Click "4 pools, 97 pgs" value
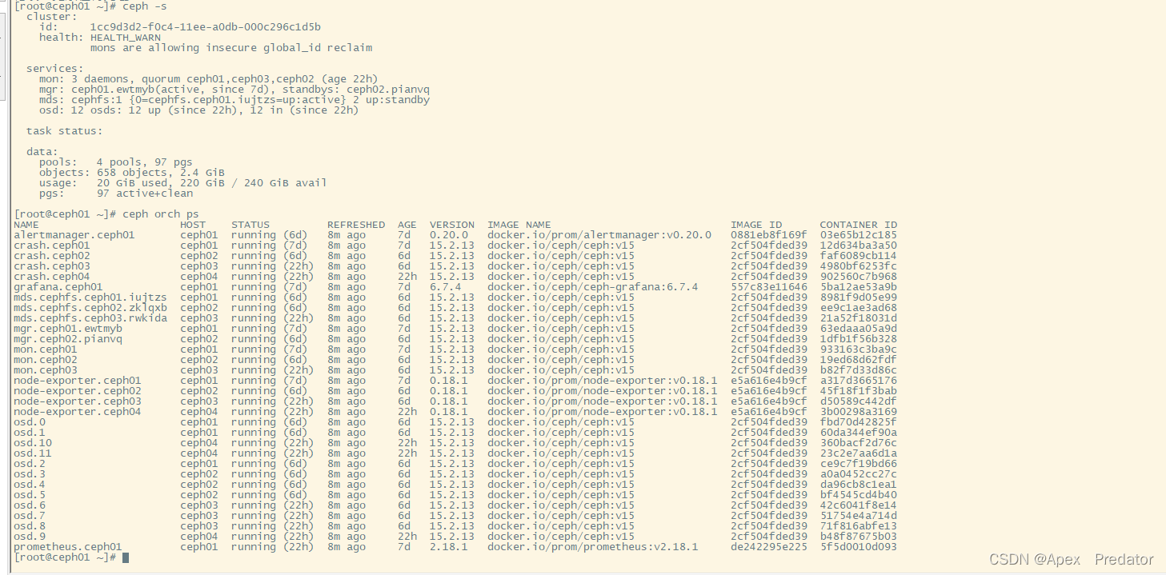This screenshot has height=575, width=1166. click(x=145, y=162)
